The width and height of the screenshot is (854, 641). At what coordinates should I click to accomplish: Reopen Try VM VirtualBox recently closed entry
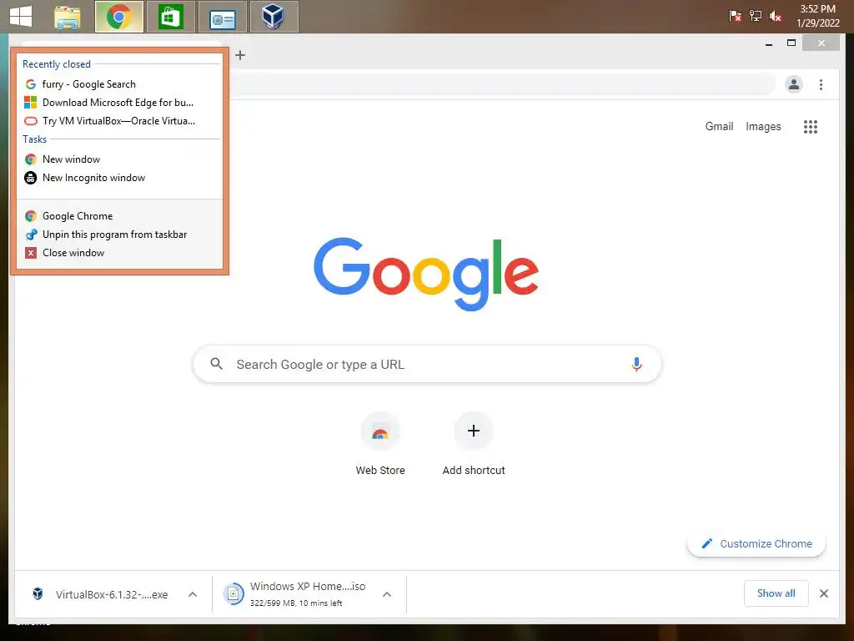120,121
